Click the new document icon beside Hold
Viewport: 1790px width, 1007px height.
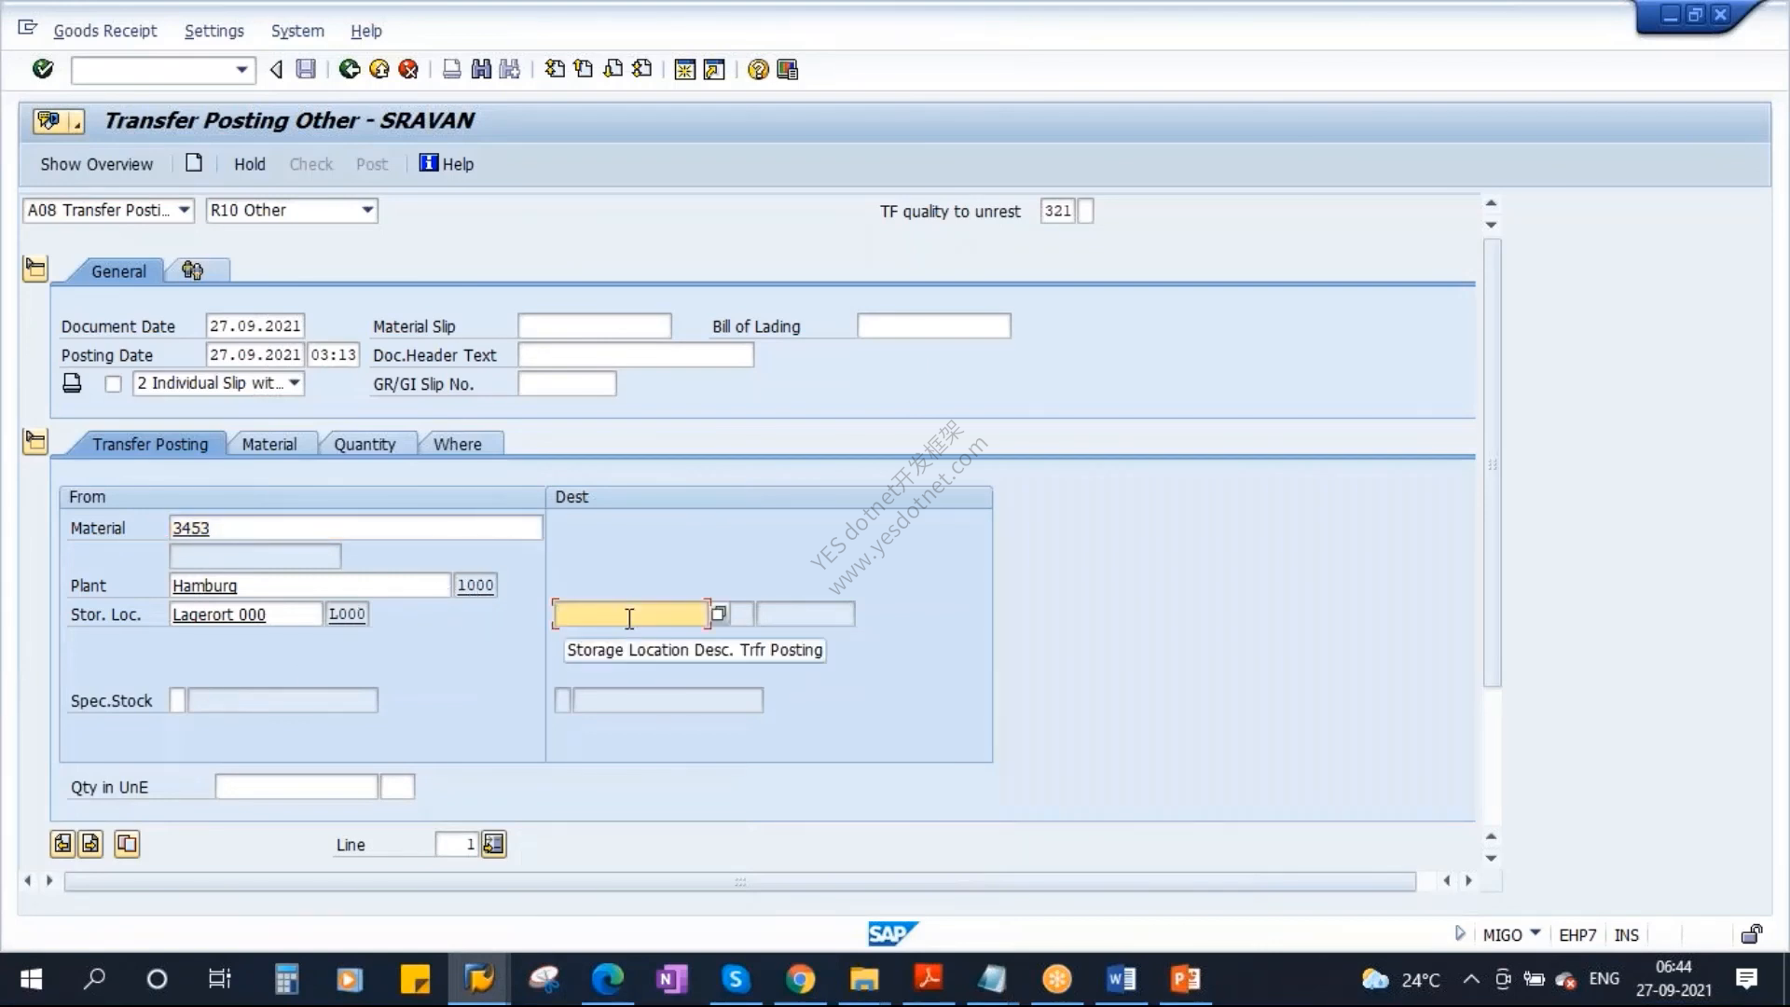tap(194, 163)
